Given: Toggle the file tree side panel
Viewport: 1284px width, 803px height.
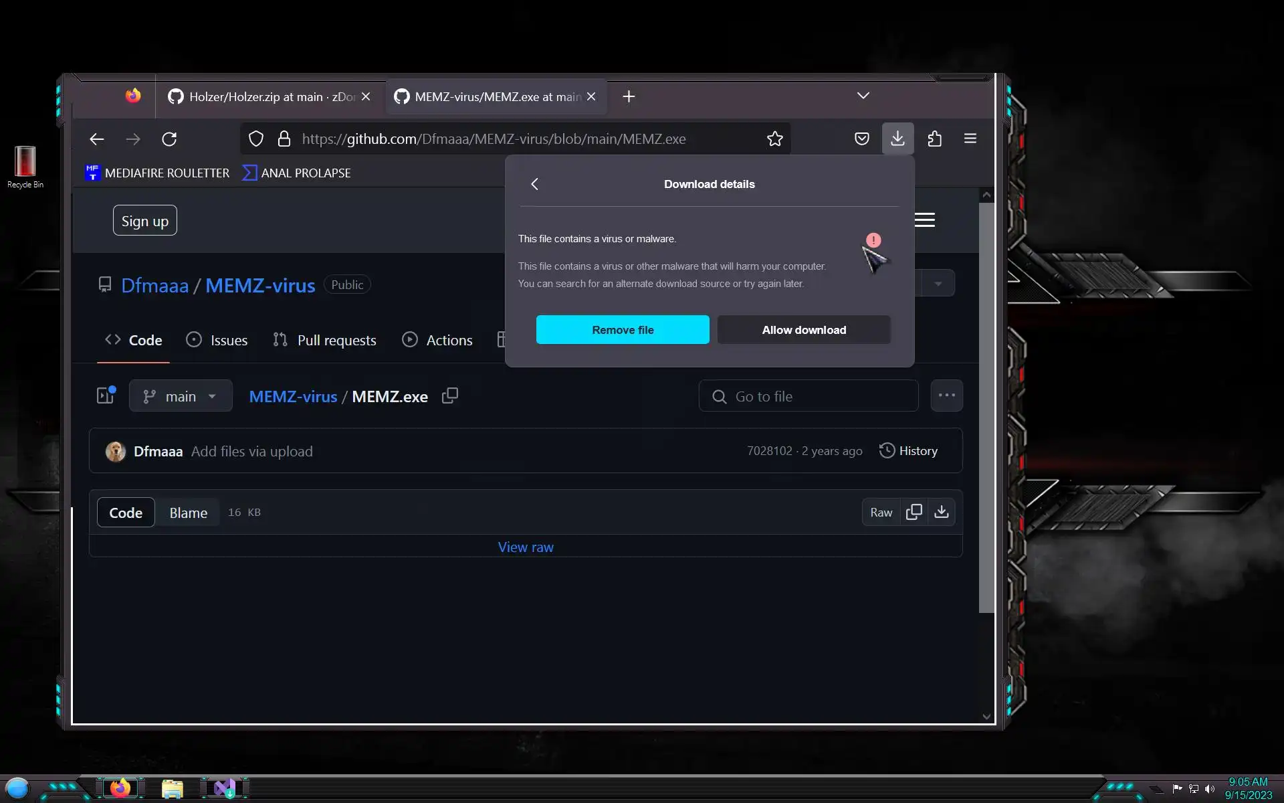Looking at the screenshot, I should [x=106, y=395].
